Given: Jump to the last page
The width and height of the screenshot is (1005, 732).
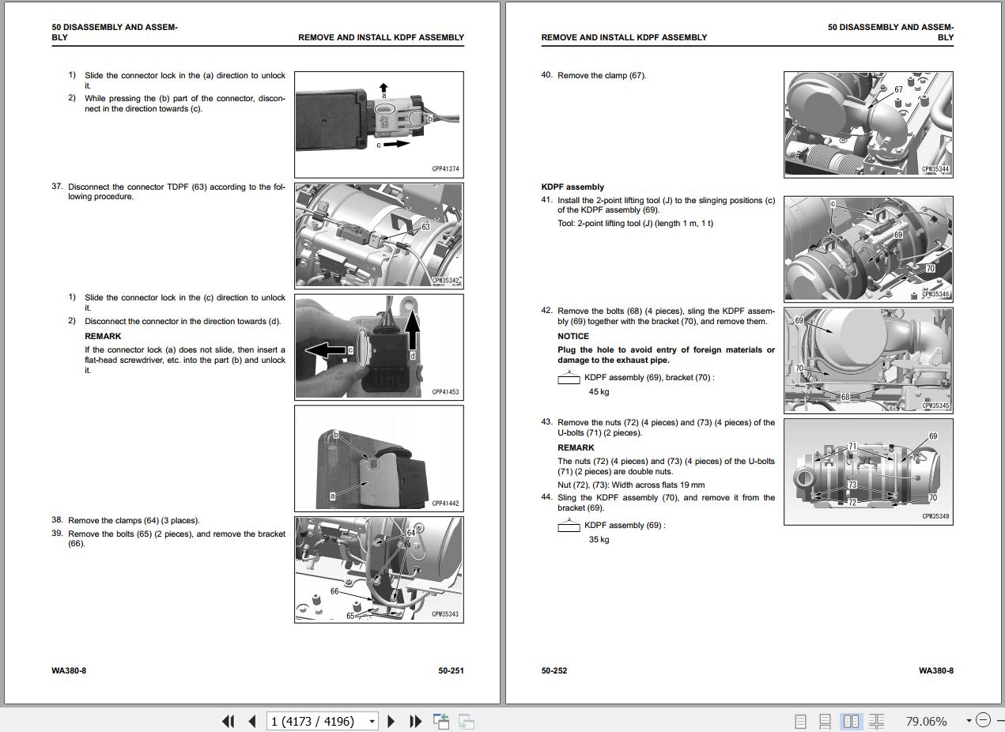Looking at the screenshot, I should [x=415, y=721].
